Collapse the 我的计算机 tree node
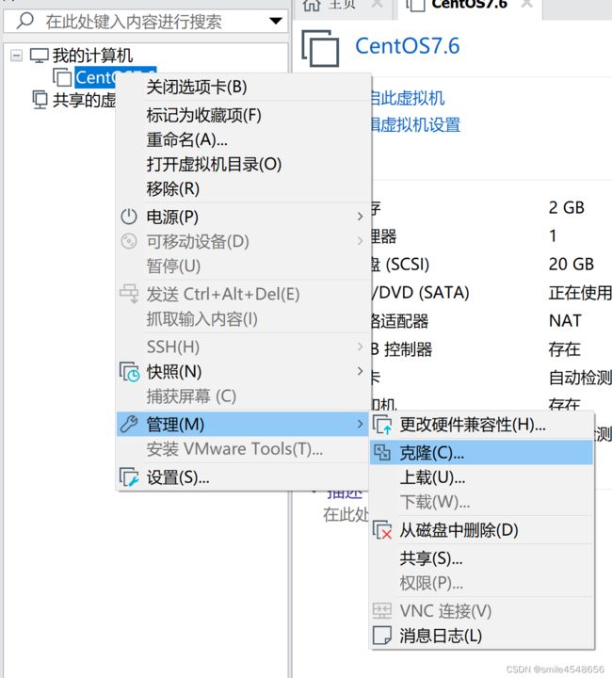The height and width of the screenshot is (678, 612). pos(16,56)
